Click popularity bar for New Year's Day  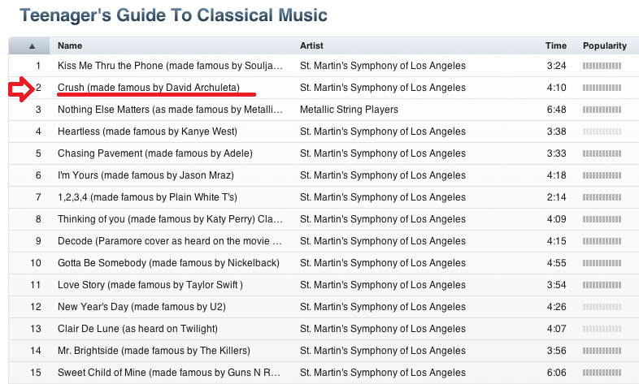point(602,307)
